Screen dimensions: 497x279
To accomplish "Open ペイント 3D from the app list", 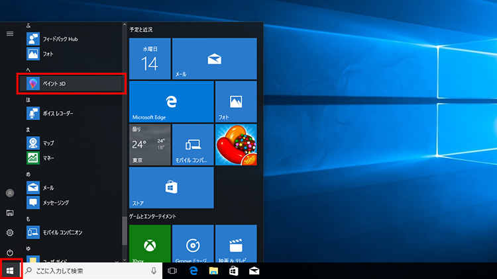I will (72, 83).
